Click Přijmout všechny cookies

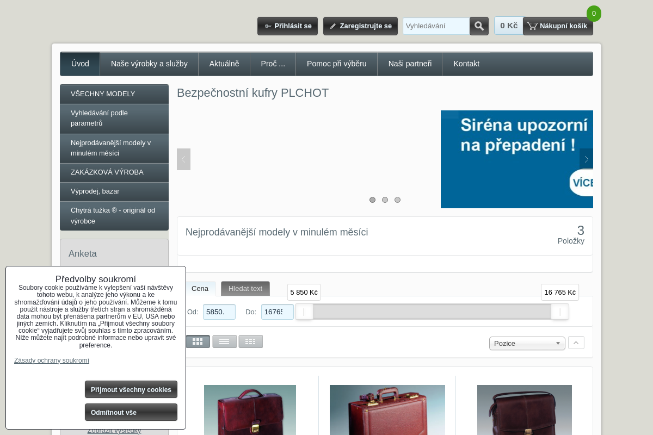pos(131,389)
